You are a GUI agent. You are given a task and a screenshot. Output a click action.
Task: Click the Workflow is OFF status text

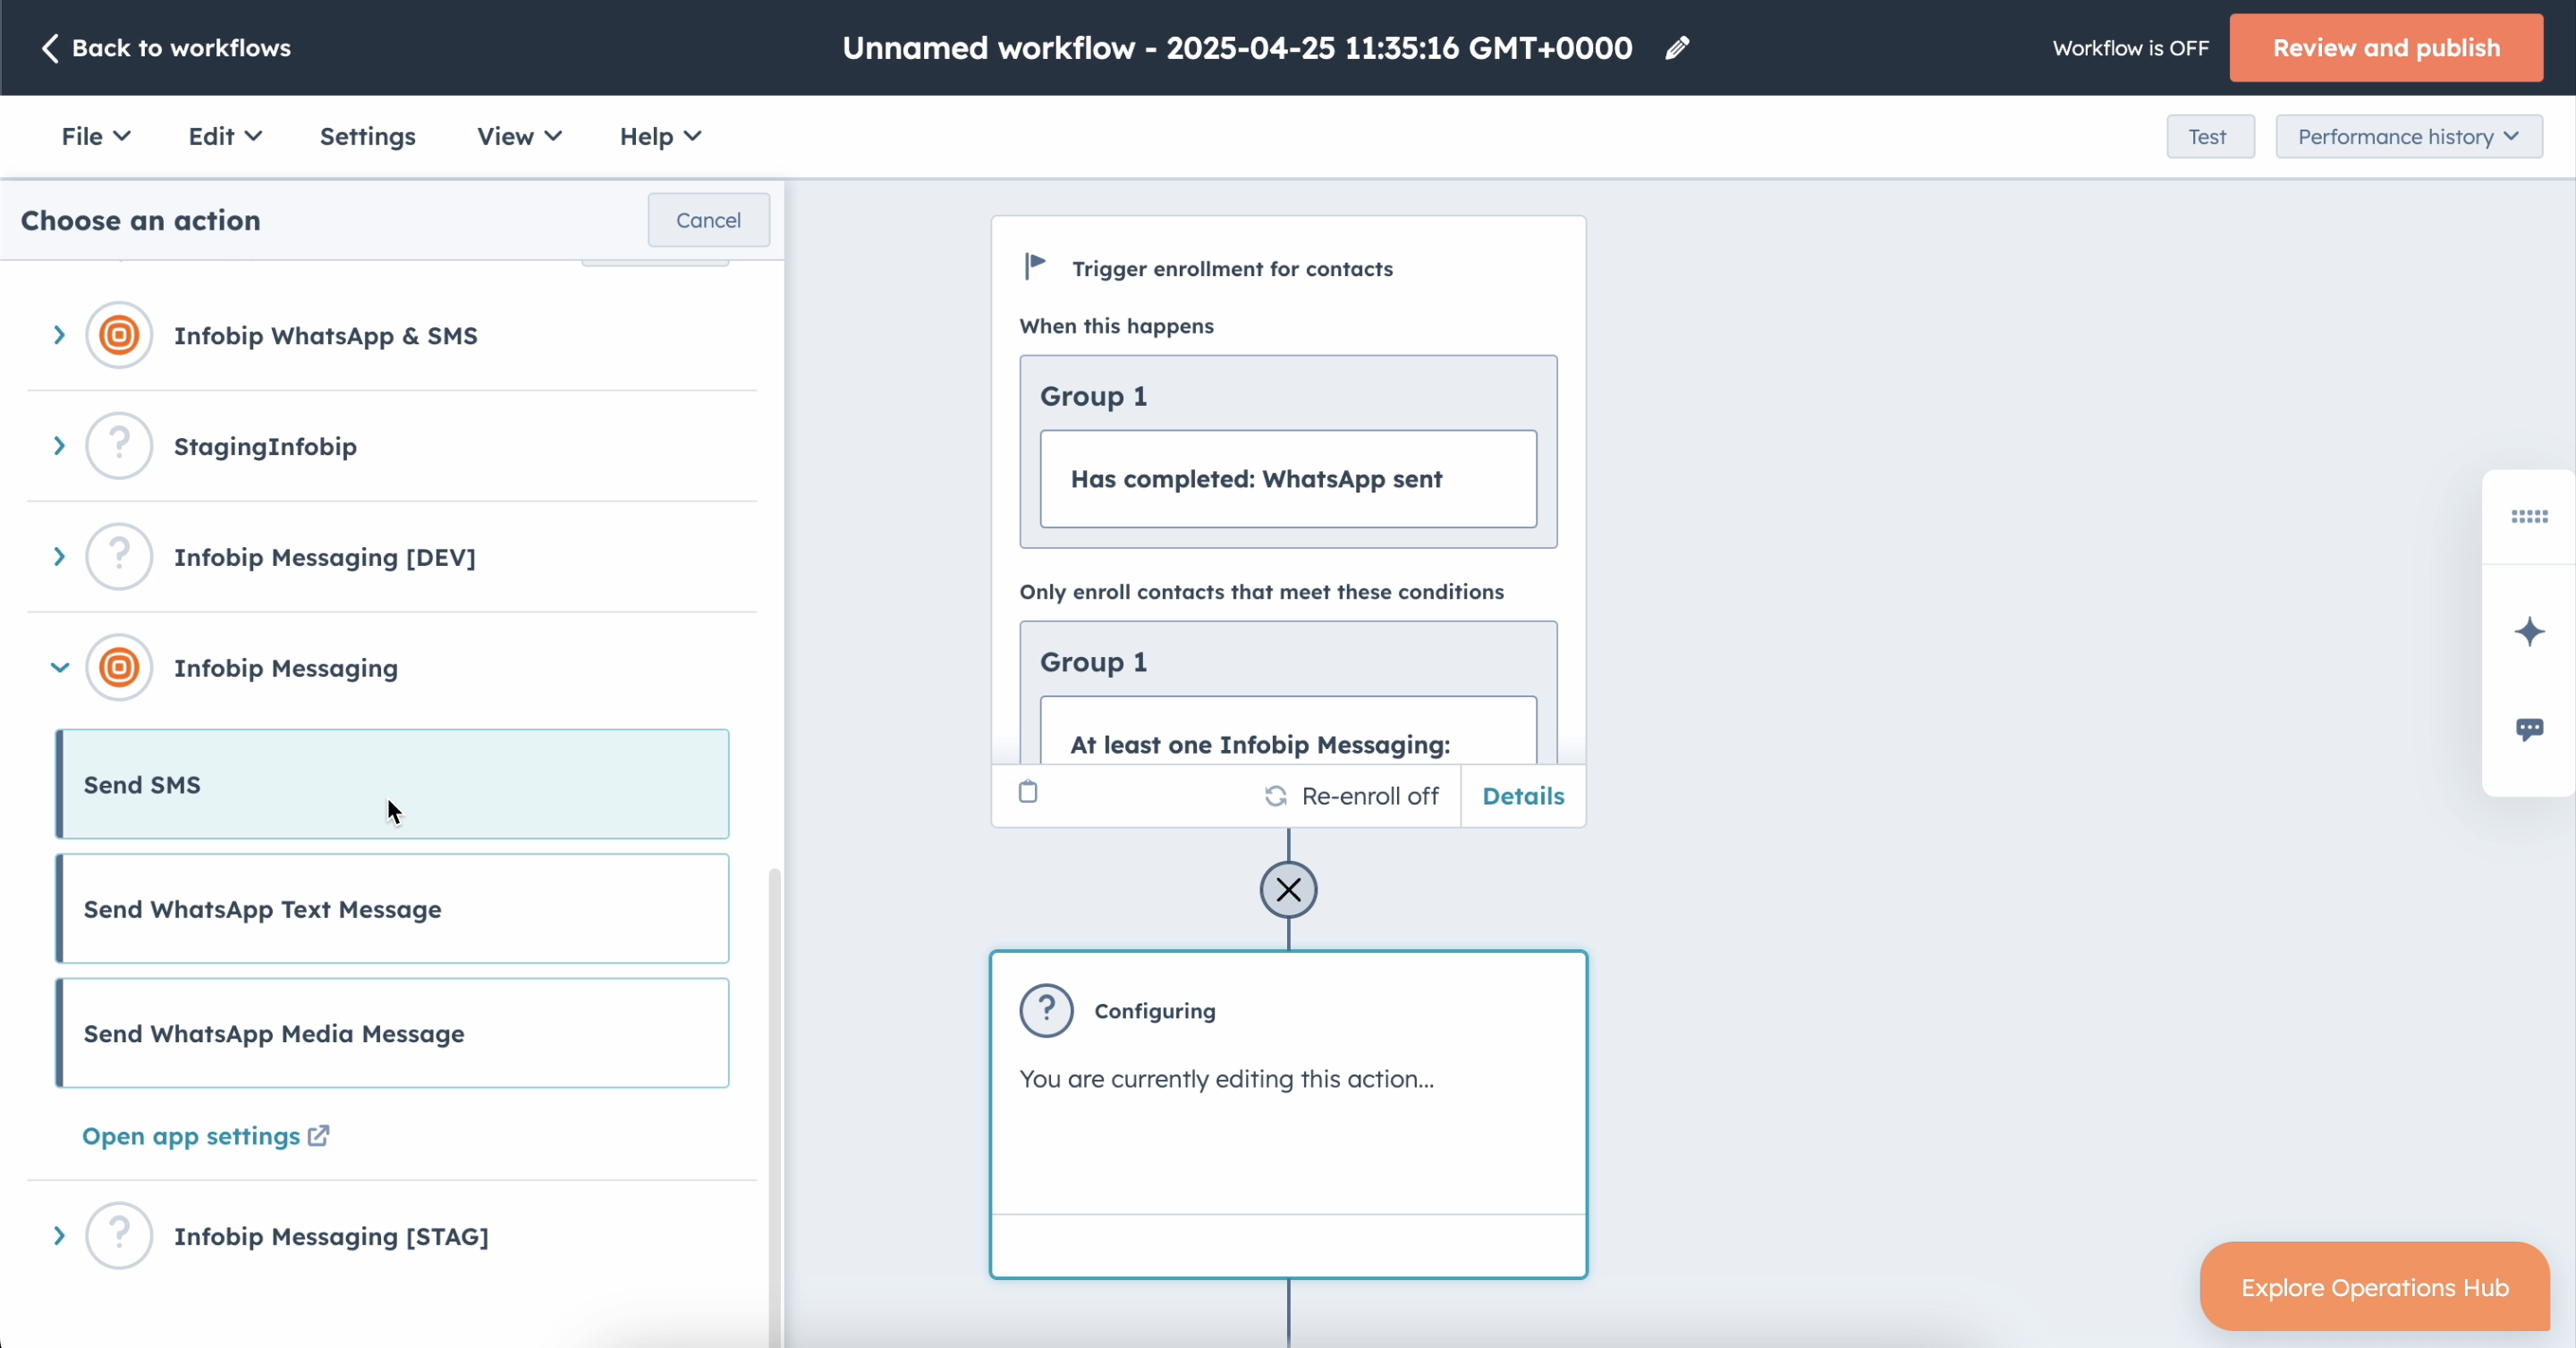point(2130,48)
